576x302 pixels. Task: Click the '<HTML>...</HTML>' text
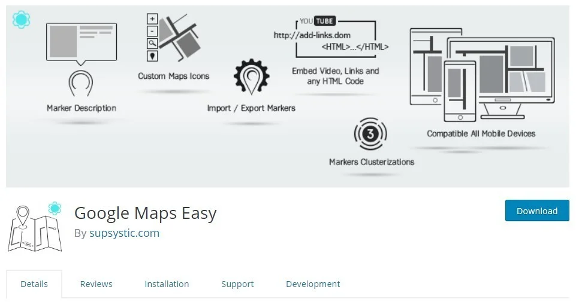[x=355, y=47]
